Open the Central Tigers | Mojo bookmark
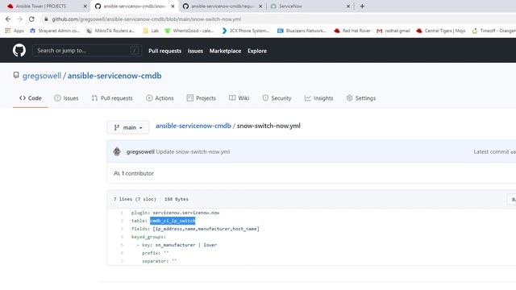Viewport: 516px width, 290px height. (x=441, y=31)
